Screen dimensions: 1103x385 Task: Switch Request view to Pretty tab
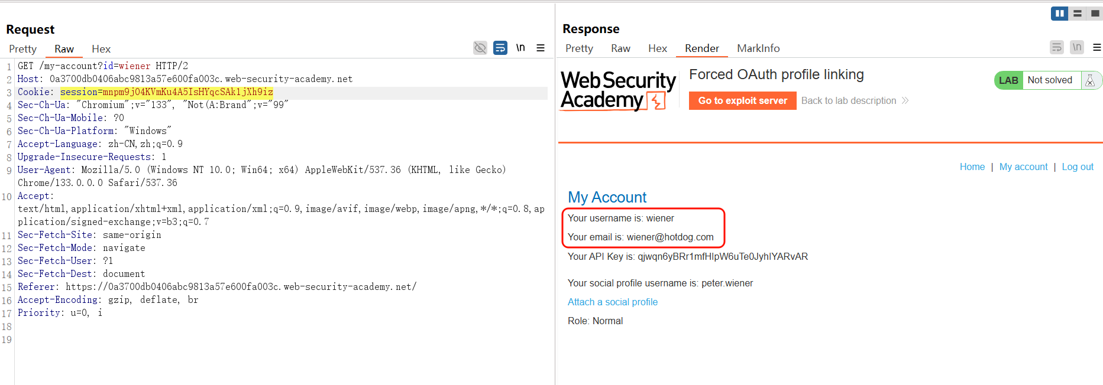coord(22,49)
